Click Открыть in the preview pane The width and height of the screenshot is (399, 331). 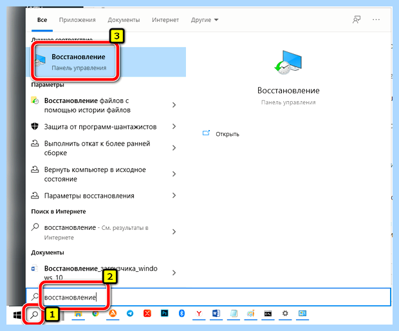(227, 134)
